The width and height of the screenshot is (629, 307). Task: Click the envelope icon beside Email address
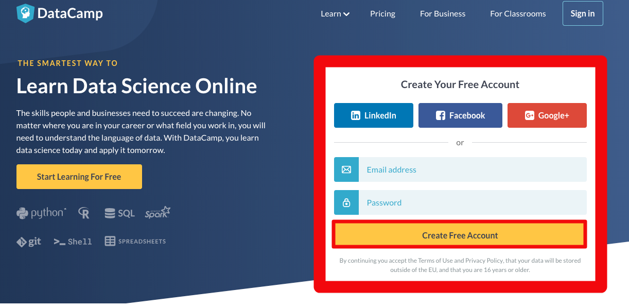pyautogui.click(x=346, y=169)
